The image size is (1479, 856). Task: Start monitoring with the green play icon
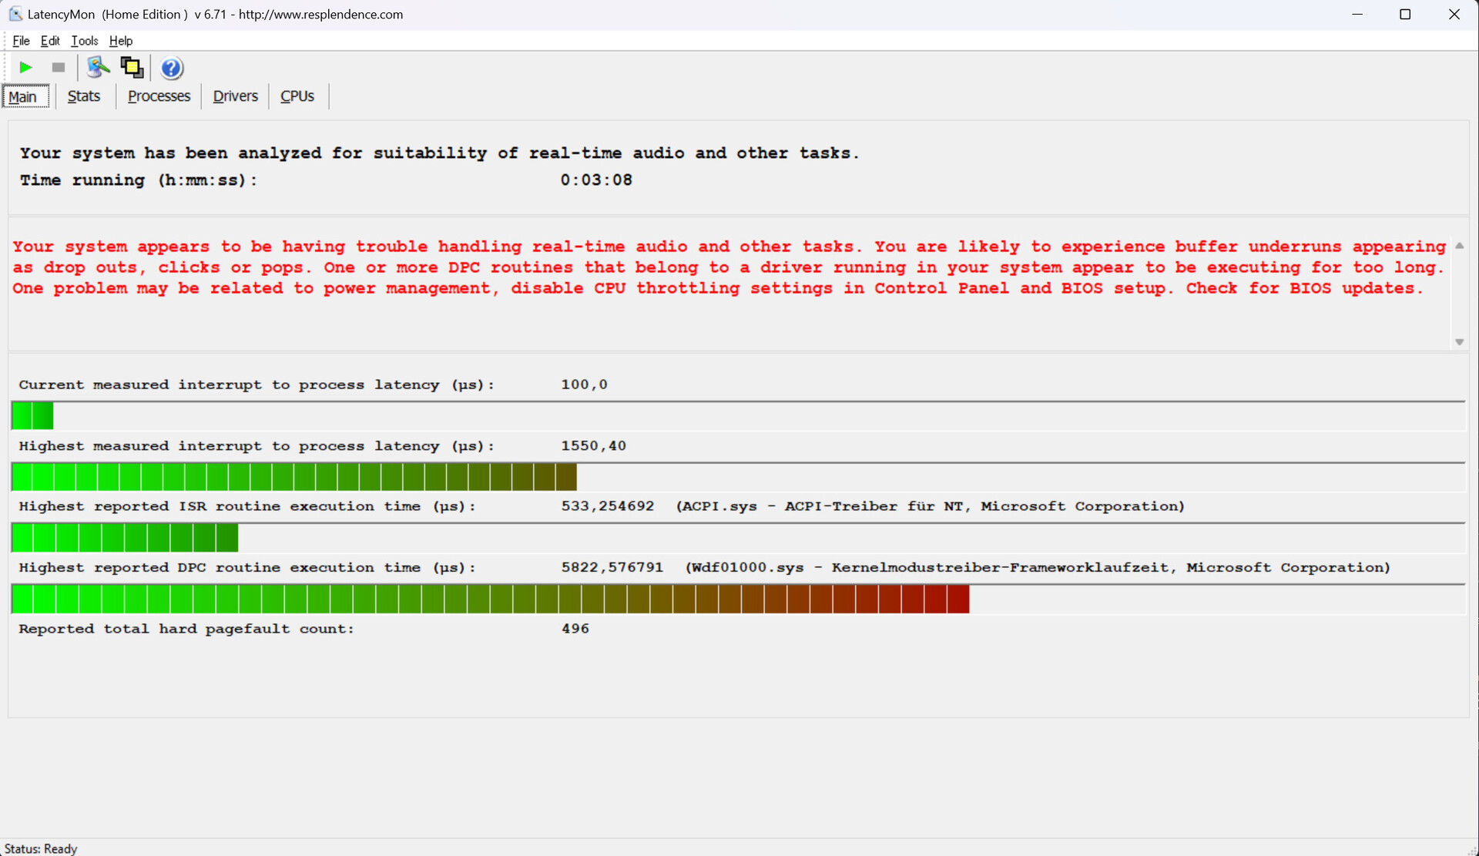point(25,68)
